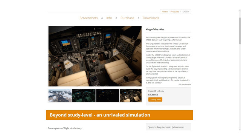The width and height of the screenshot is (241, 136).
Task: Click the Beyond study-level orange banner
Action: pos(119,115)
